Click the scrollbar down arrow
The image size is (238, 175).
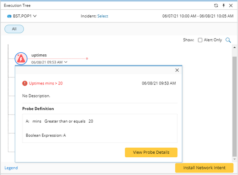pos(234,159)
